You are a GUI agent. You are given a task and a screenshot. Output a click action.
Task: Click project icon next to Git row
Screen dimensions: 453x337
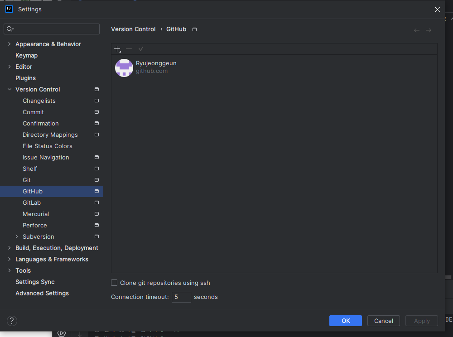(97, 180)
